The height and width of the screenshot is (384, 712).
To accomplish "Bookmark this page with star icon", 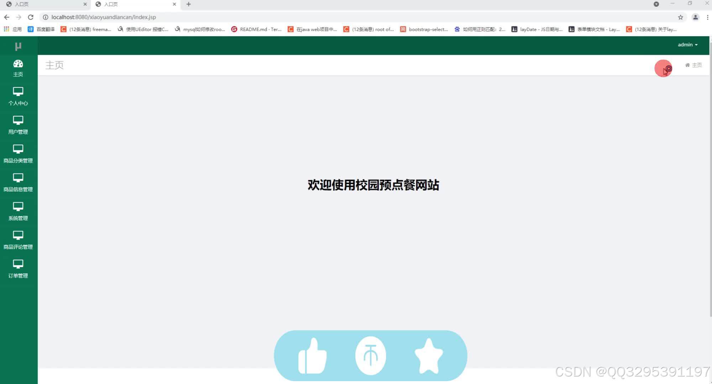I will coord(680,17).
